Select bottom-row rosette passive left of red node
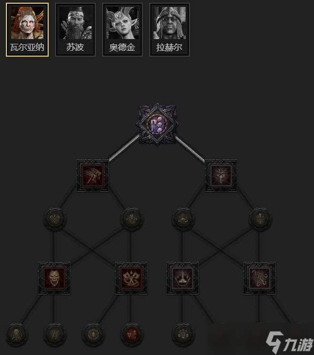Image resolution: width=314 pixels, height=355 pixels. [93, 334]
